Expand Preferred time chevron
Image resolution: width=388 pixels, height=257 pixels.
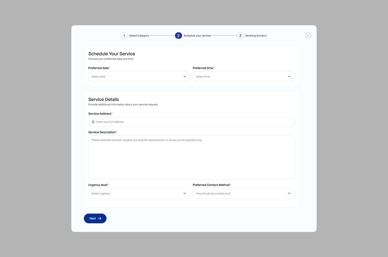click(289, 77)
